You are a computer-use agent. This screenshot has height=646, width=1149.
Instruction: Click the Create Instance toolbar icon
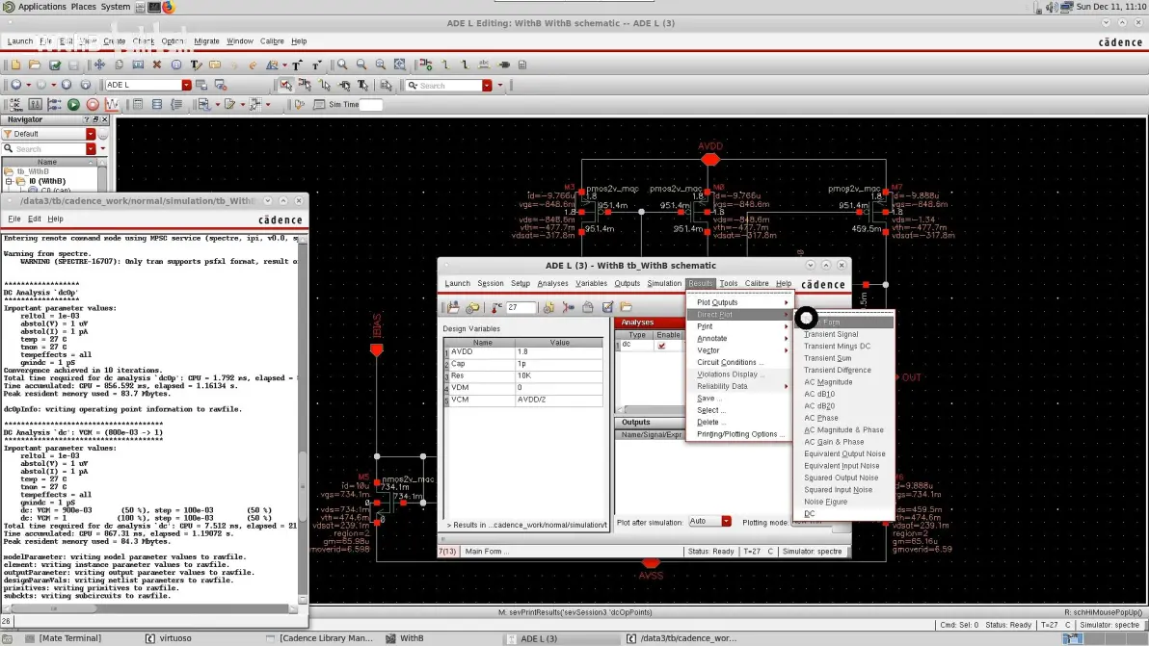tap(426, 65)
